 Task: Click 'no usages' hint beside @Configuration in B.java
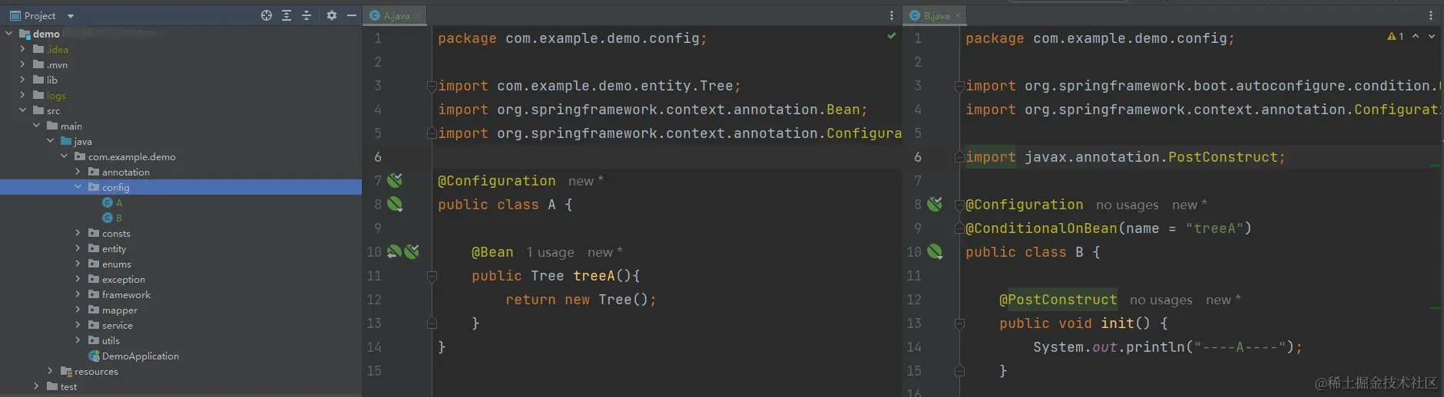coord(1127,205)
